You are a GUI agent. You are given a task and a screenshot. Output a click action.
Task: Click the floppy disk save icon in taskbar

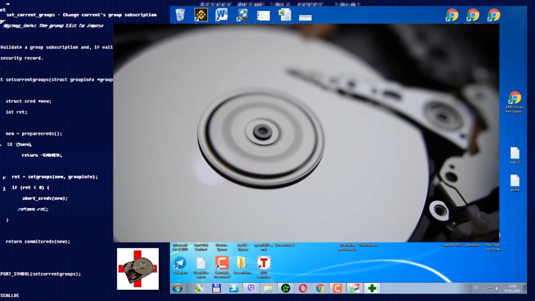pyautogui.click(x=217, y=288)
